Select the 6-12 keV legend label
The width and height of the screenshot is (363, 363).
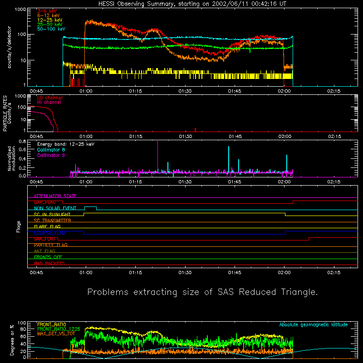(x=49, y=15)
